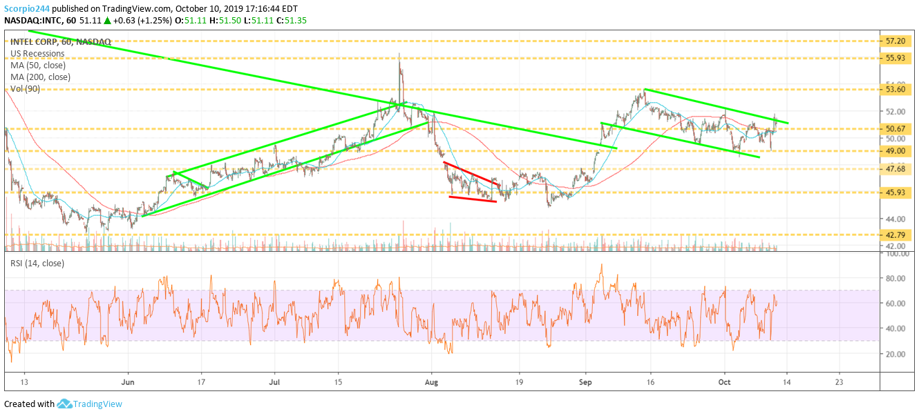The height and width of the screenshot is (416, 919).
Task: Click the 49.00 price level label
Action: click(x=895, y=151)
